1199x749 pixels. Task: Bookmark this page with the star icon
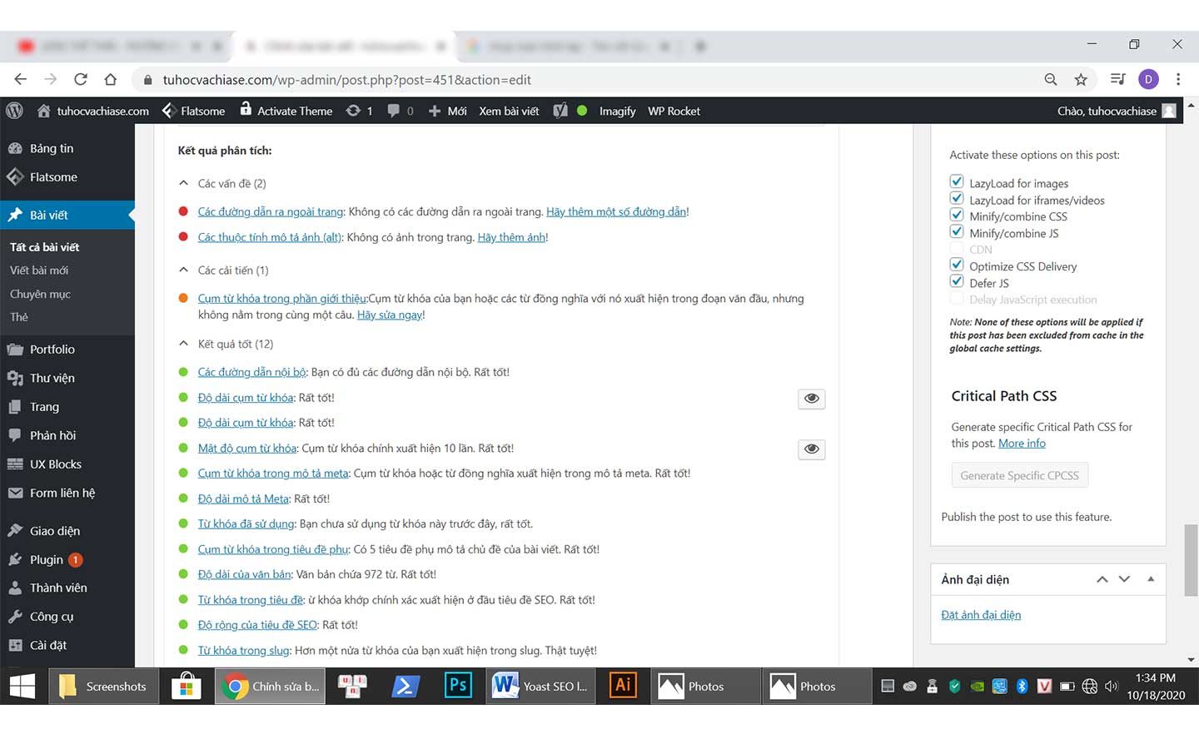(x=1081, y=80)
